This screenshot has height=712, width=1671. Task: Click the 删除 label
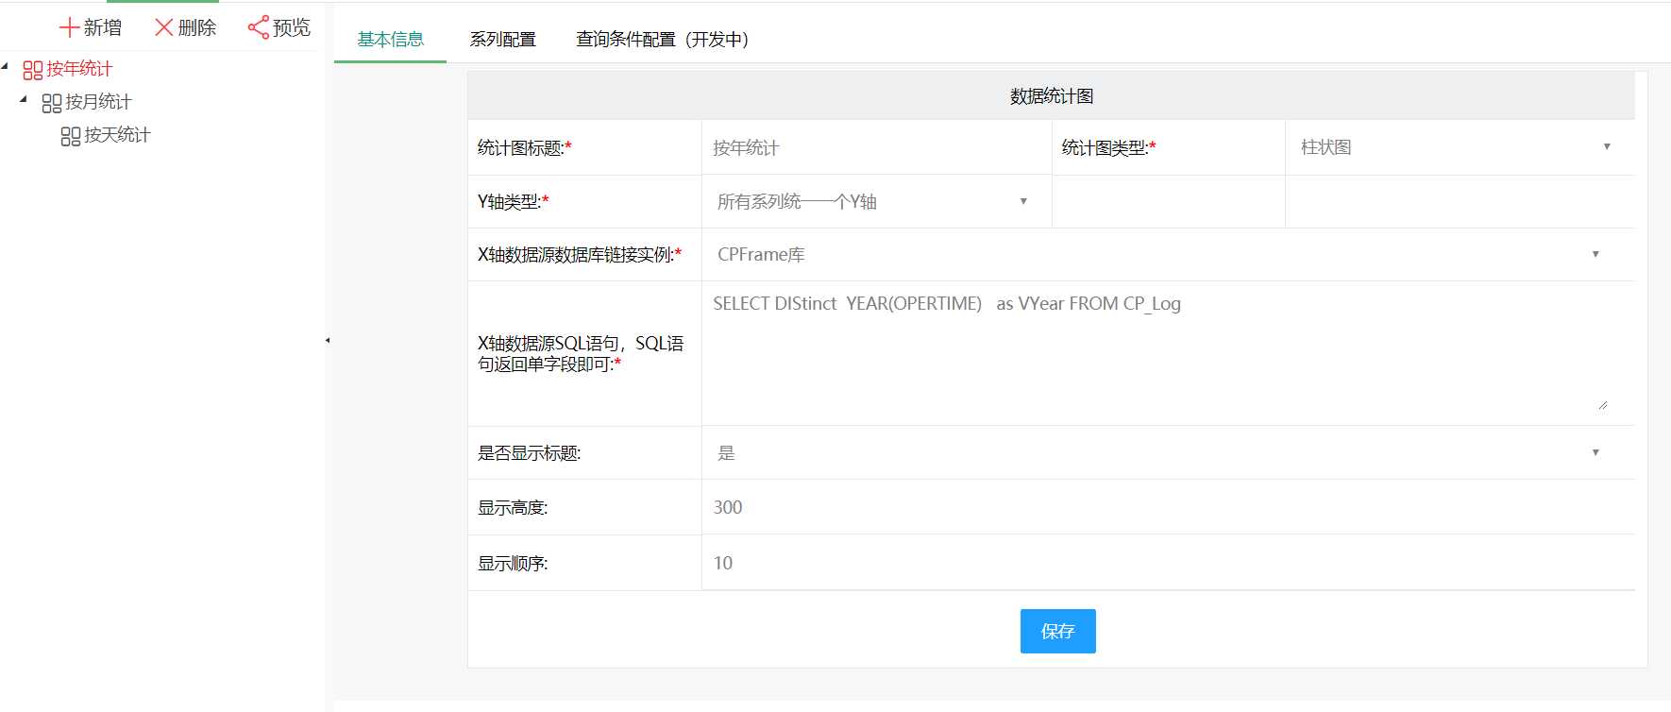pyautogui.click(x=197, y=27)
